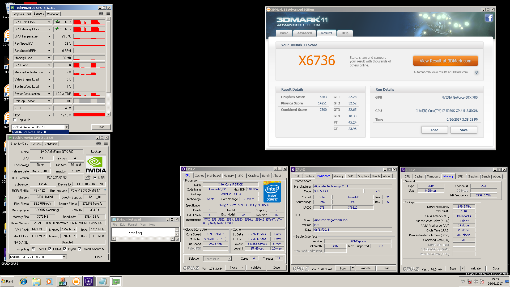Image resolution: width=510 pixels, height=287 pixels.
Task: Click the MFC blocks icon in the taskbar
Action: coord(63,281)
